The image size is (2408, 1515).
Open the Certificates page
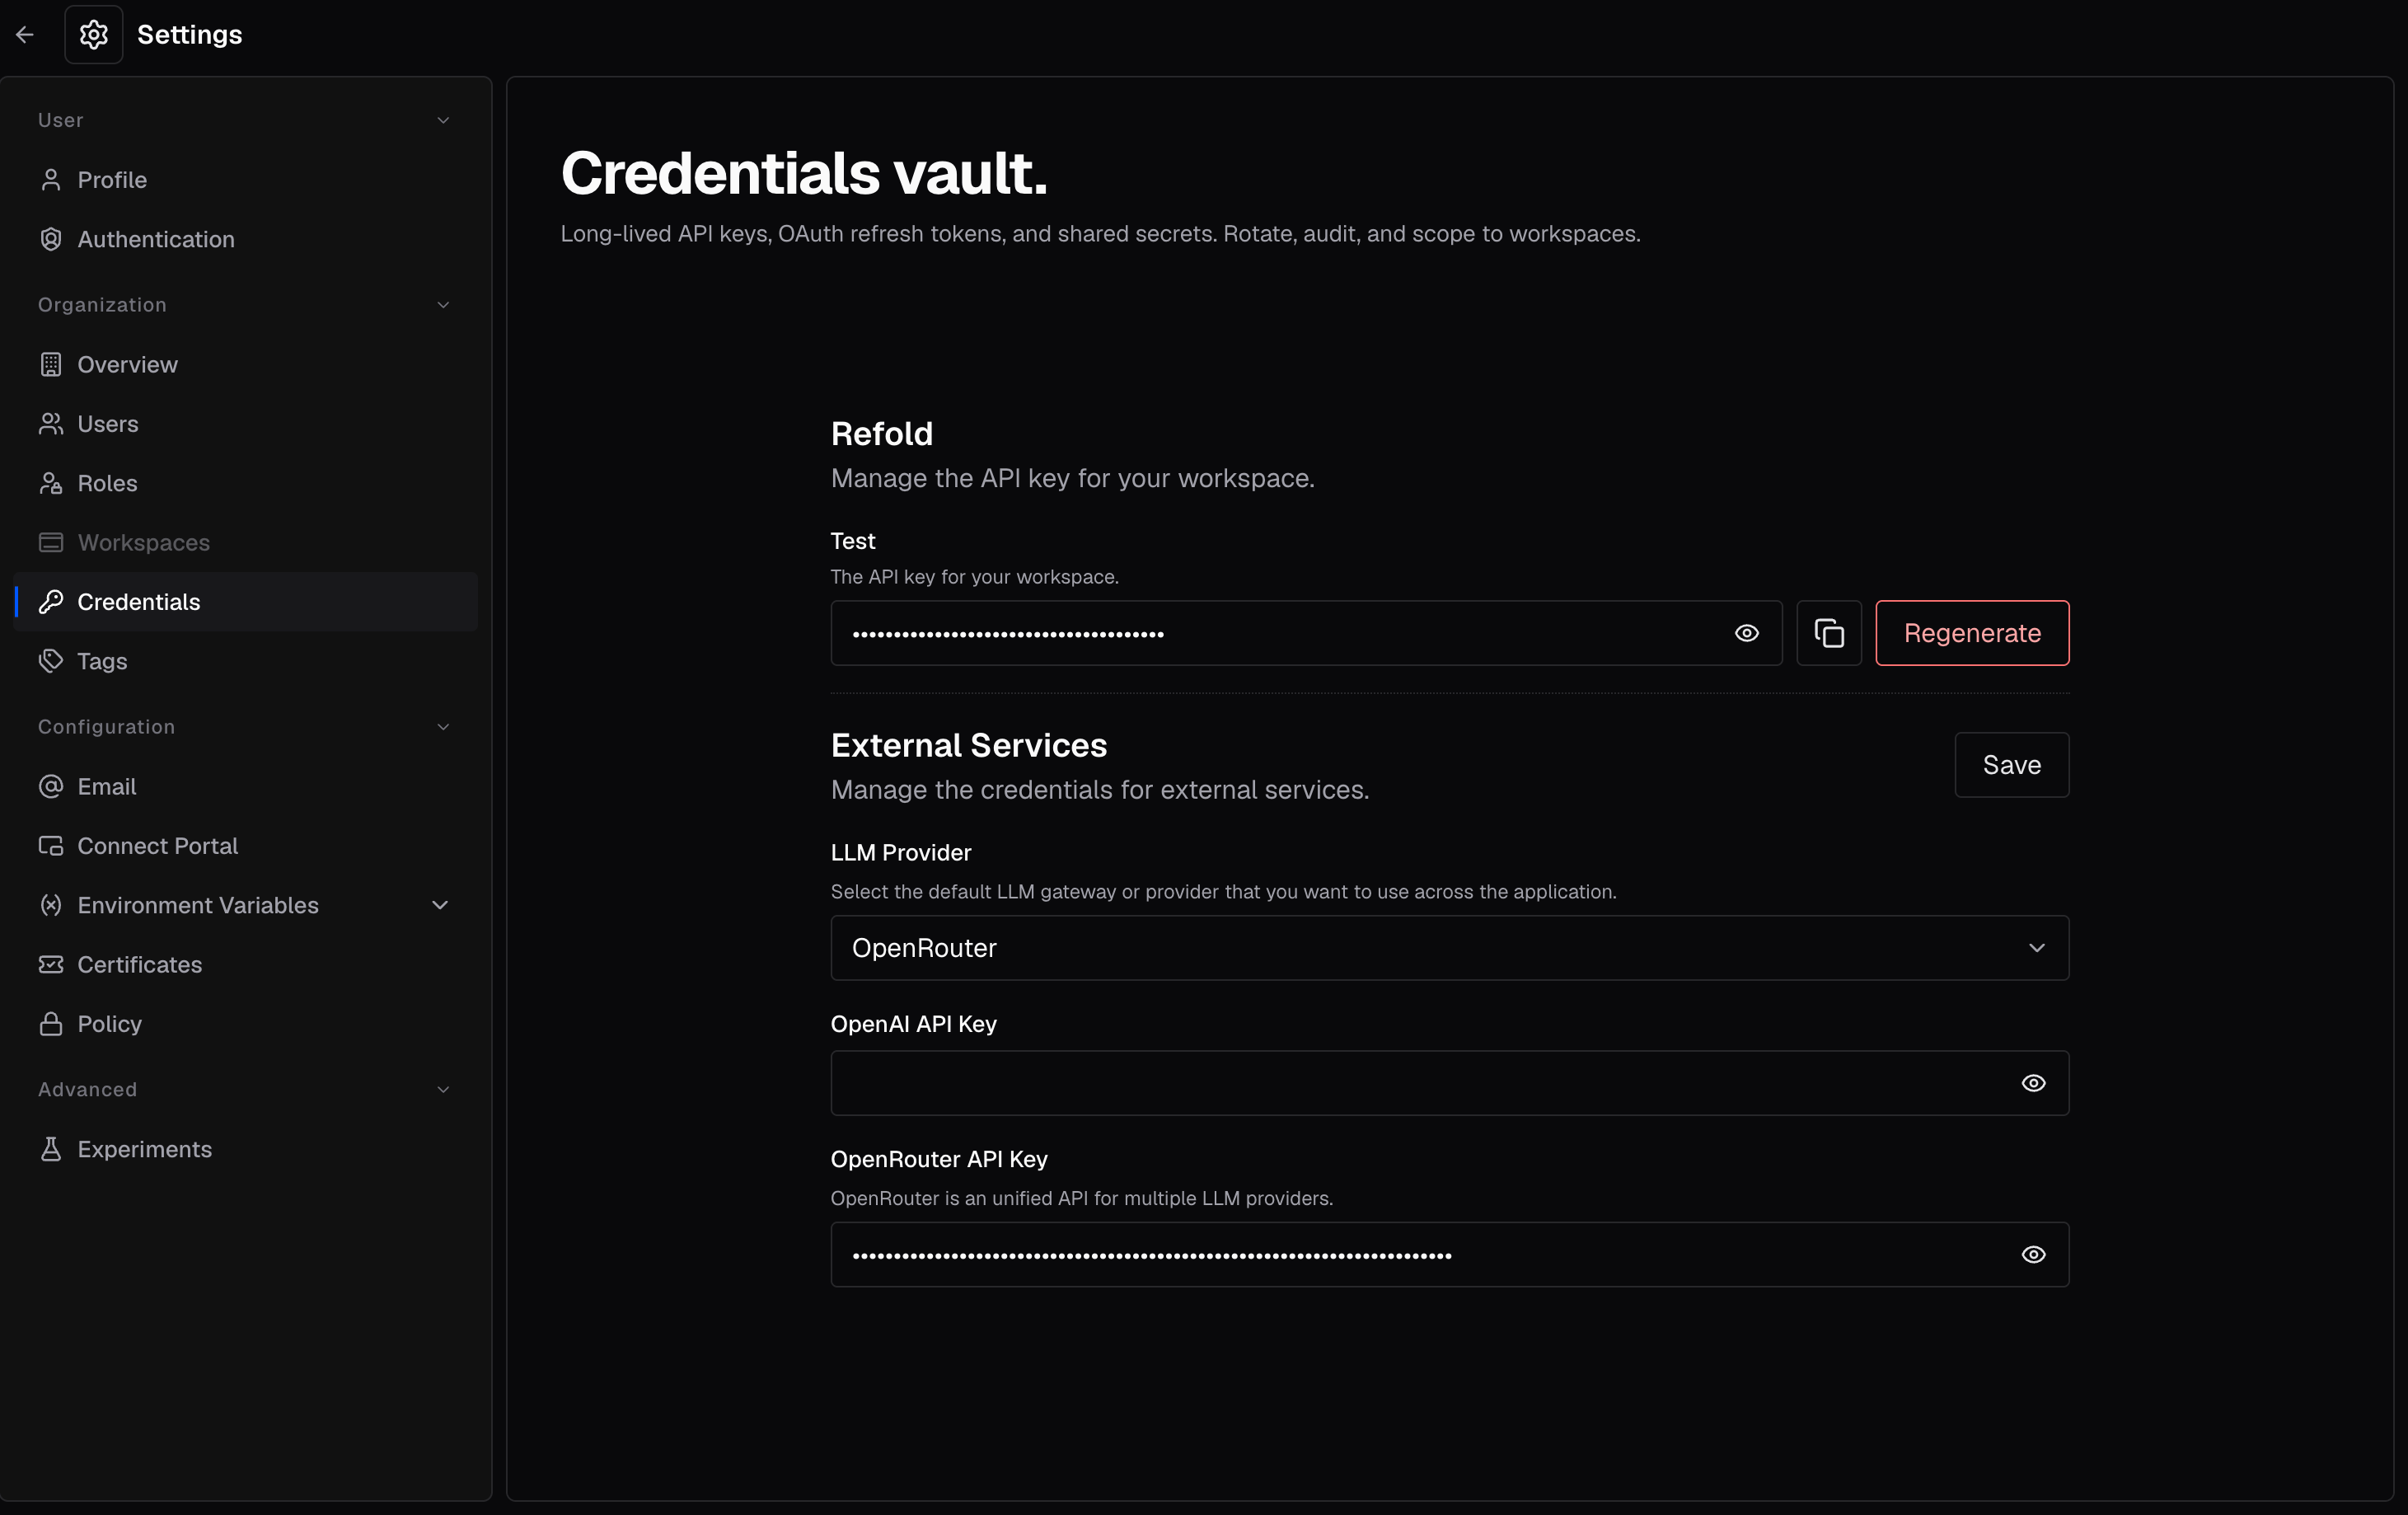pyautogui.click(x=246, y=964)
